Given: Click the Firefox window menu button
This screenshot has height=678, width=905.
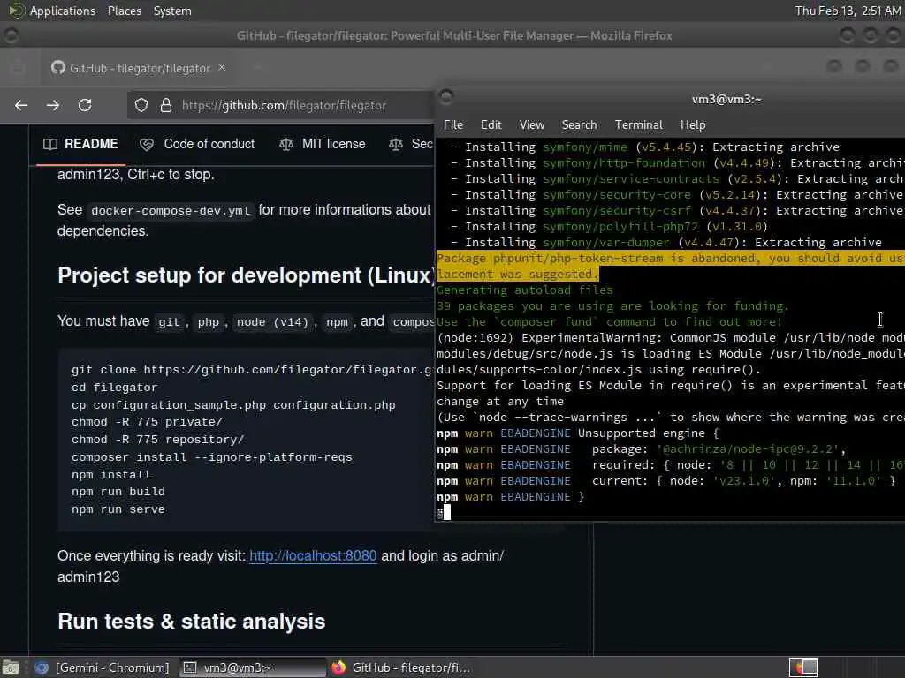Looking at the screenshot, I should [x=11, y=35].
